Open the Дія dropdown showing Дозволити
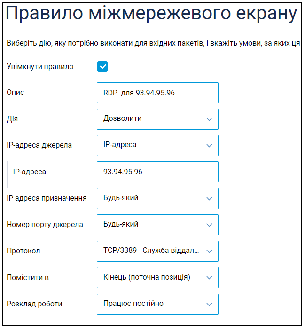305x329 pixels. (157, 119)
